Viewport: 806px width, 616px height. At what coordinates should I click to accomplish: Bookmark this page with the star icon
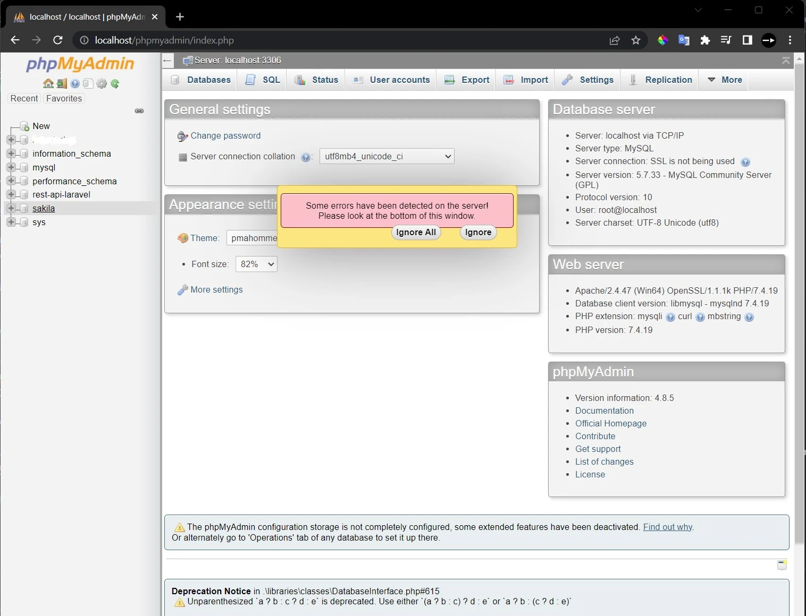(636, 40)
